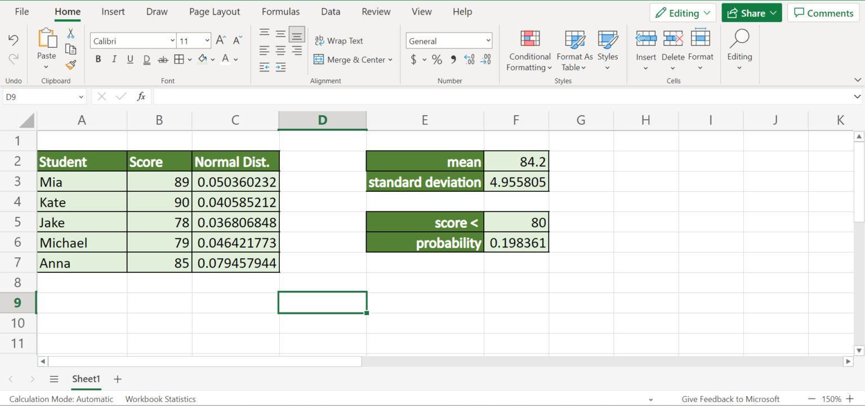Click the Increase Decimal icon

(469, 59)
